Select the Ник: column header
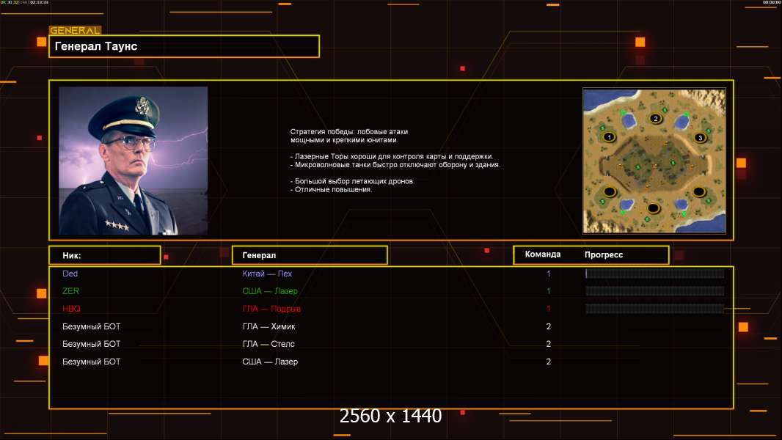The image size is (782, 440). tap(104, 255)
